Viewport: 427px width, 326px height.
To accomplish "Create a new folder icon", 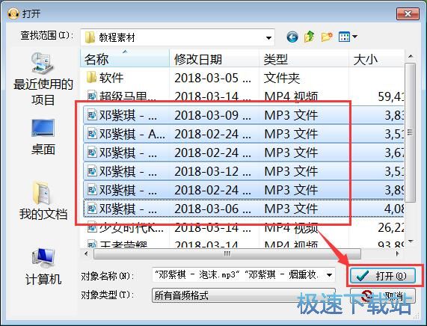I will [327, 37].
